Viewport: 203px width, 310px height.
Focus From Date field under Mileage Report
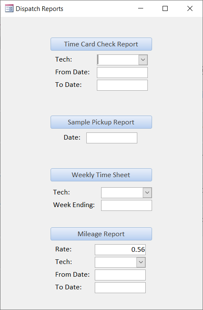[120, 275]
